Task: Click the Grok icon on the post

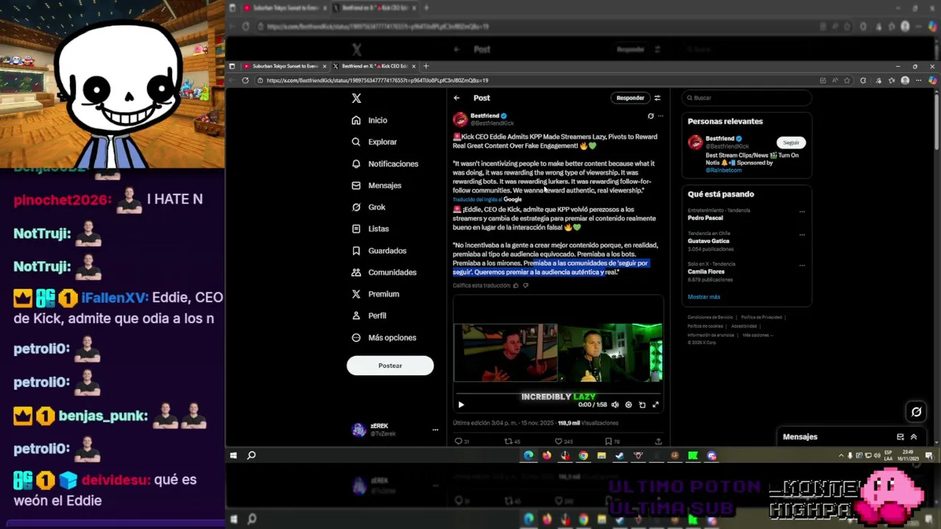Action: pyautogui.click(x=651, y=116)
